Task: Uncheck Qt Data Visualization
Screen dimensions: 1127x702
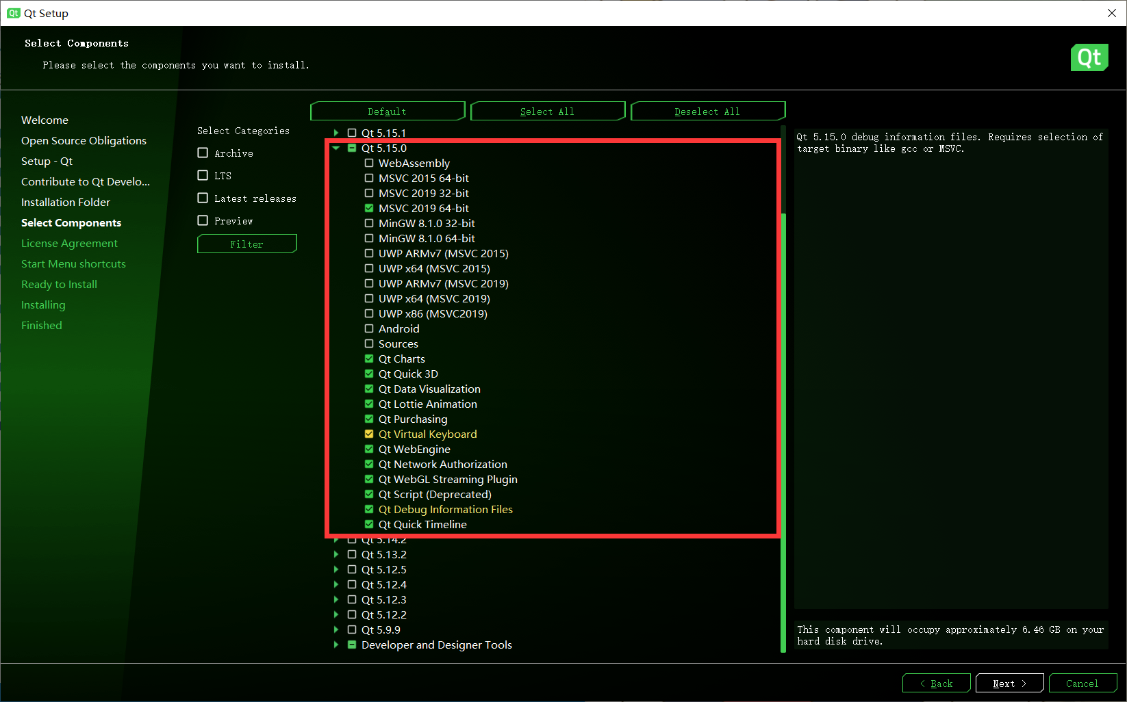Action: click(x=369, y=389)
